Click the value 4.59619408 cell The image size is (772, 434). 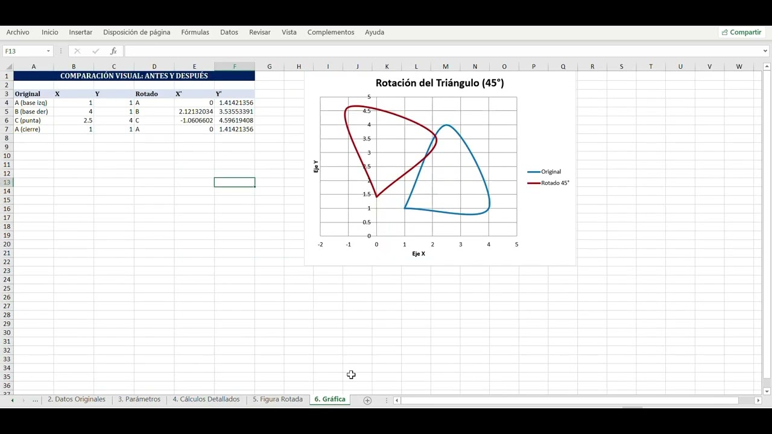pyautogui.click(x=235, y=121)
